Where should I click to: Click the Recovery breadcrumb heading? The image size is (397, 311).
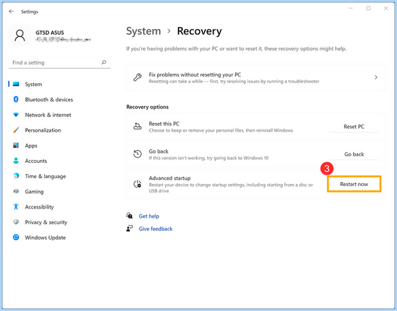click(199, 31)
